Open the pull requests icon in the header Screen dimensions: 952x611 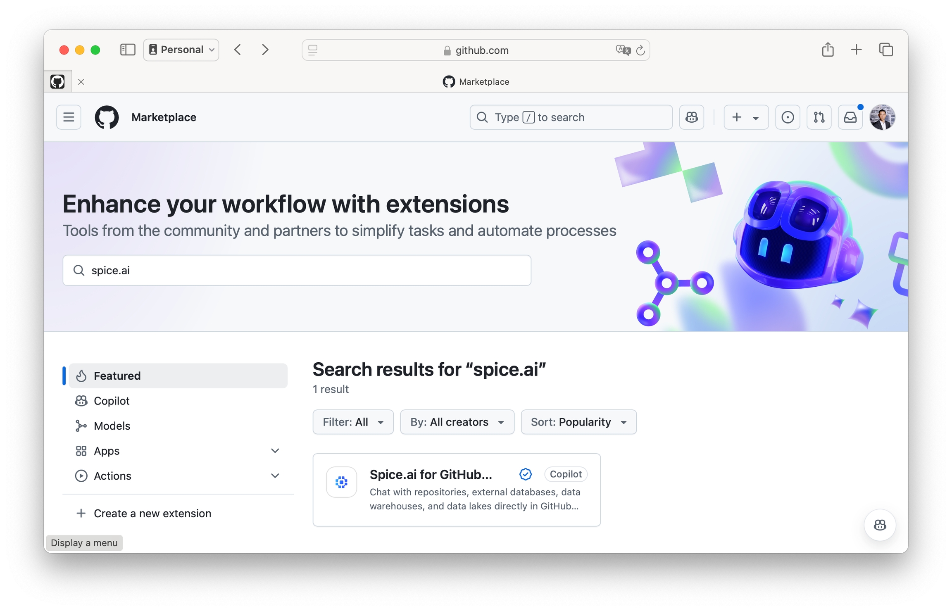(x=819, y=117)
